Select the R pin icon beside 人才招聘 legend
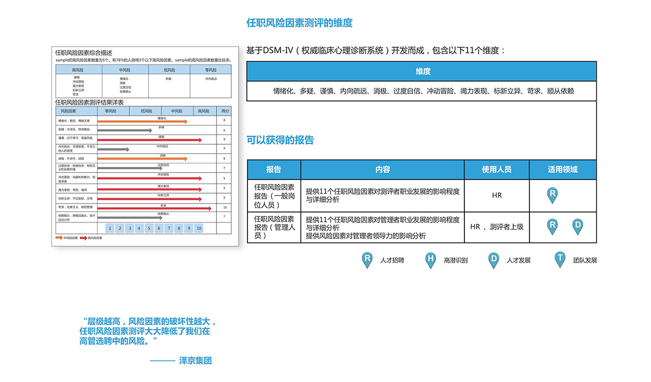This screenshot has width=651, height=382. tap(368, 260)
